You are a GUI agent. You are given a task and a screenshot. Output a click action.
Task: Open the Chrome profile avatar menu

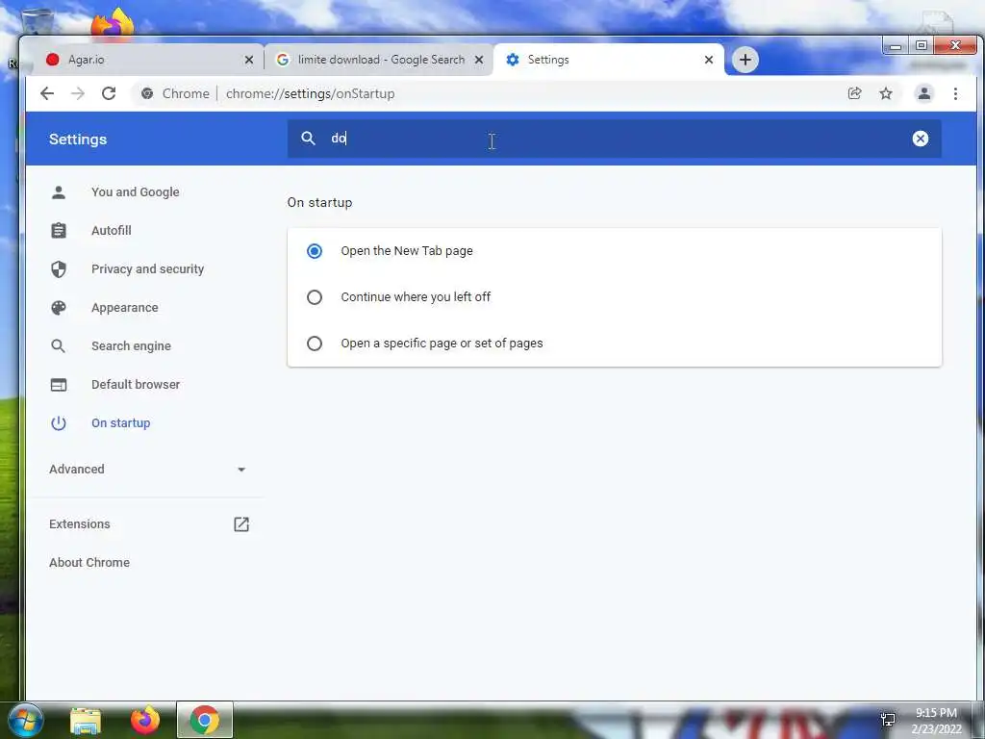pos(924,93)
